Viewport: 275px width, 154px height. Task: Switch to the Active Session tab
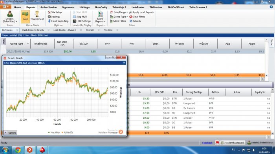point(48,7)
